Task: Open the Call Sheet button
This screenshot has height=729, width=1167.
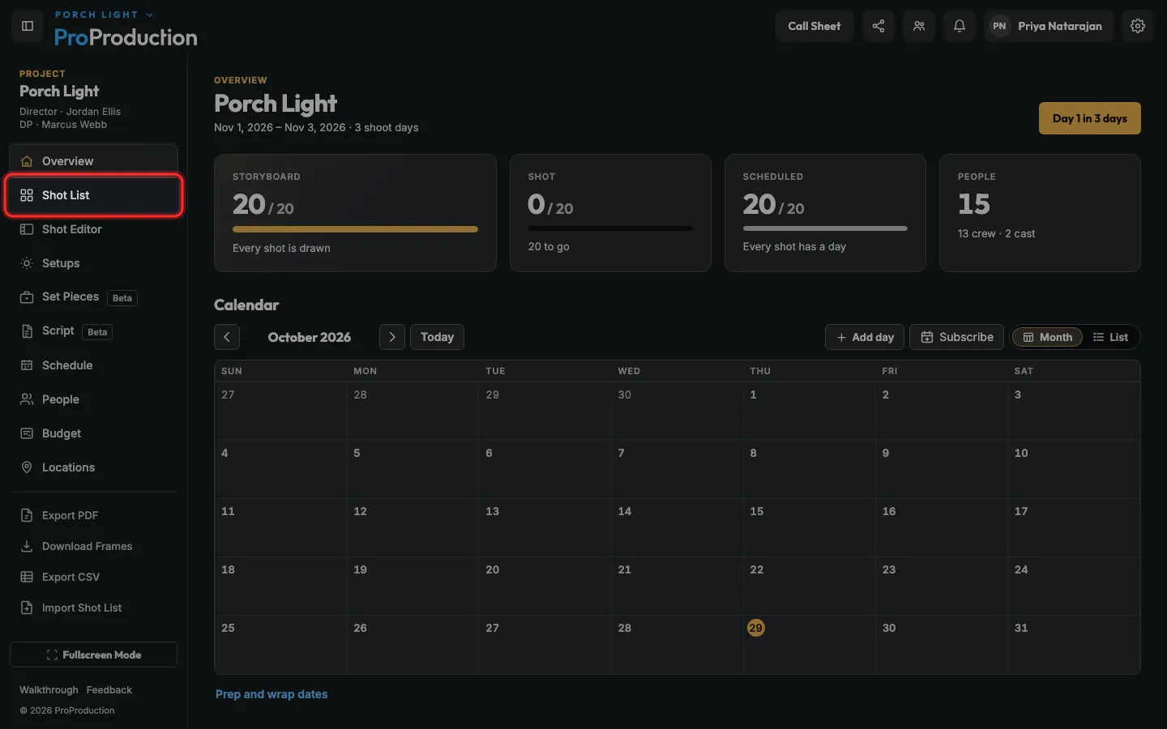Action: (x=814, y=26)
